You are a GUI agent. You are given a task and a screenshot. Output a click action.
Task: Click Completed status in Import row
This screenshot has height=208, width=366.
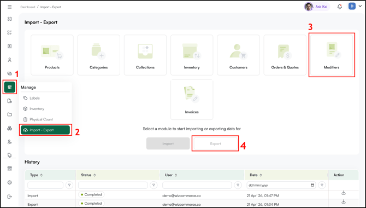91,195
